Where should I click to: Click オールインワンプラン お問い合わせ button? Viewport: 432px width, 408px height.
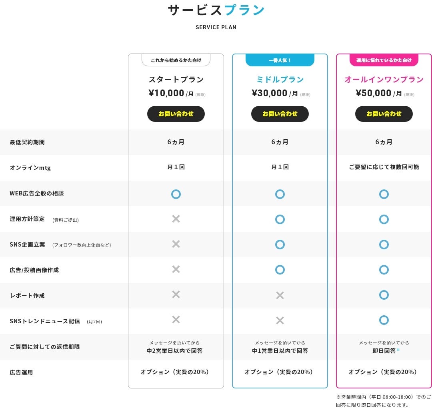(384, 114)
